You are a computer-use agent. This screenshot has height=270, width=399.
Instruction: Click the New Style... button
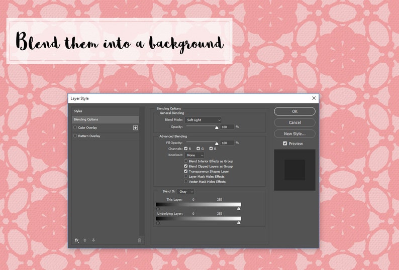point(294,133)
